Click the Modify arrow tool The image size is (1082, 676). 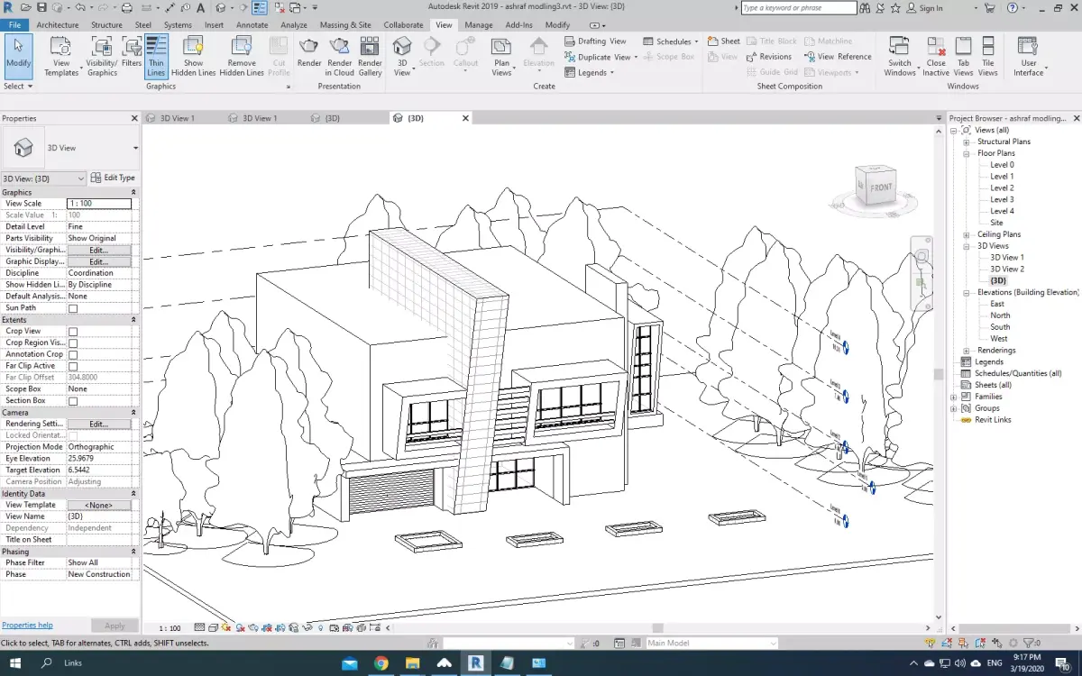click(18, 54)
